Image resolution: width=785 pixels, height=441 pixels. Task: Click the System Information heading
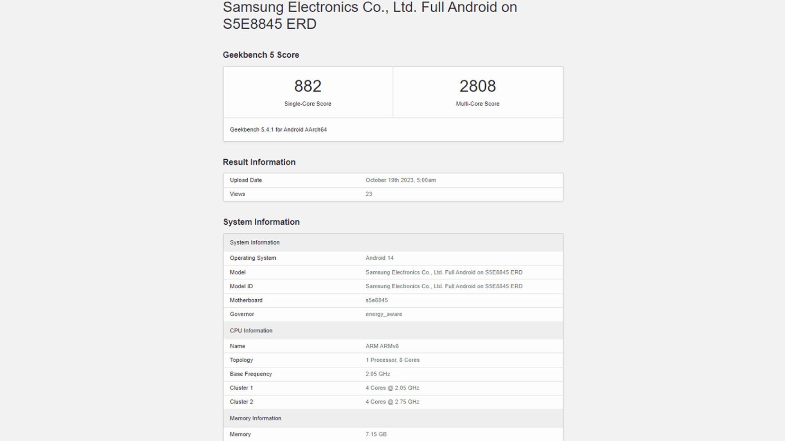[x=261, y=222]
